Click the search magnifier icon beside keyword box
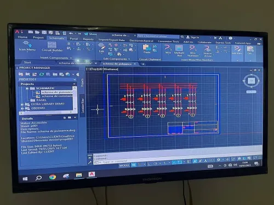 click(x=182, y=37)
